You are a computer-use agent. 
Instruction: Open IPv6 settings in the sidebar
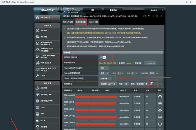[47, 108]
